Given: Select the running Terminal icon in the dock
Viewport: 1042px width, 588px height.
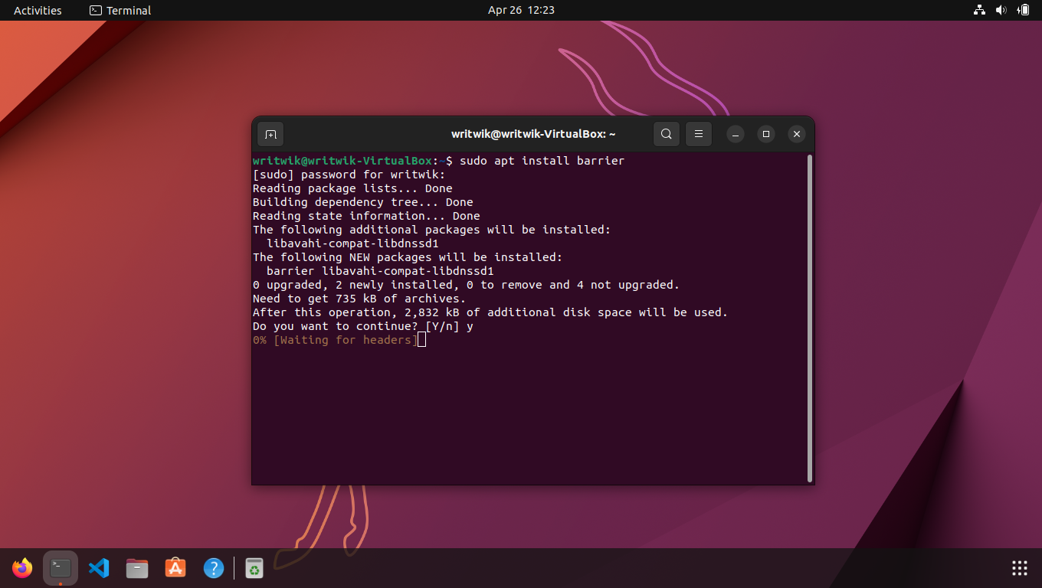Looking at the screenshot, I should pyautogui.click(x=60, y=568).
